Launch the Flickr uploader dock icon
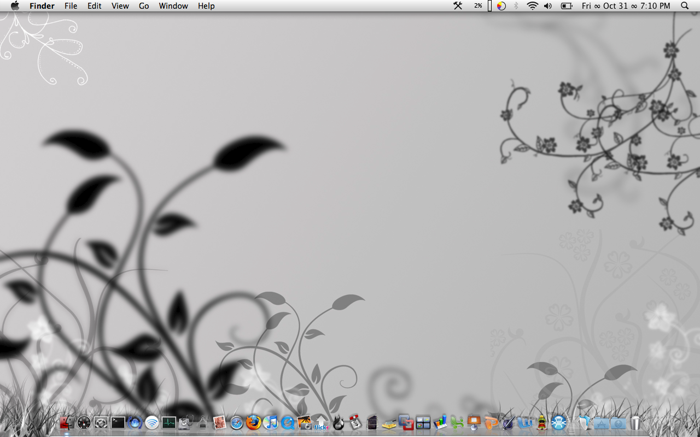 [322, 422]
